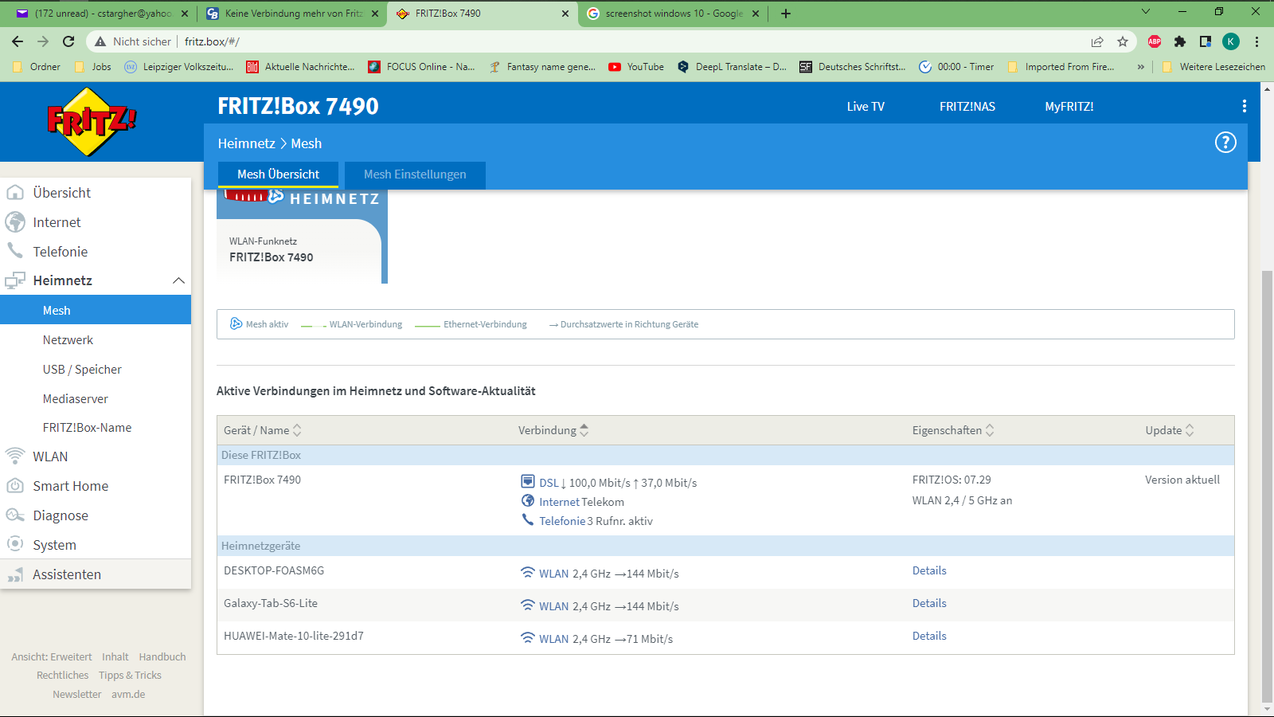Open the FRITZ!Box help question mark icon
This screenshot has height=717, width=1274.
coord(1225,143)
